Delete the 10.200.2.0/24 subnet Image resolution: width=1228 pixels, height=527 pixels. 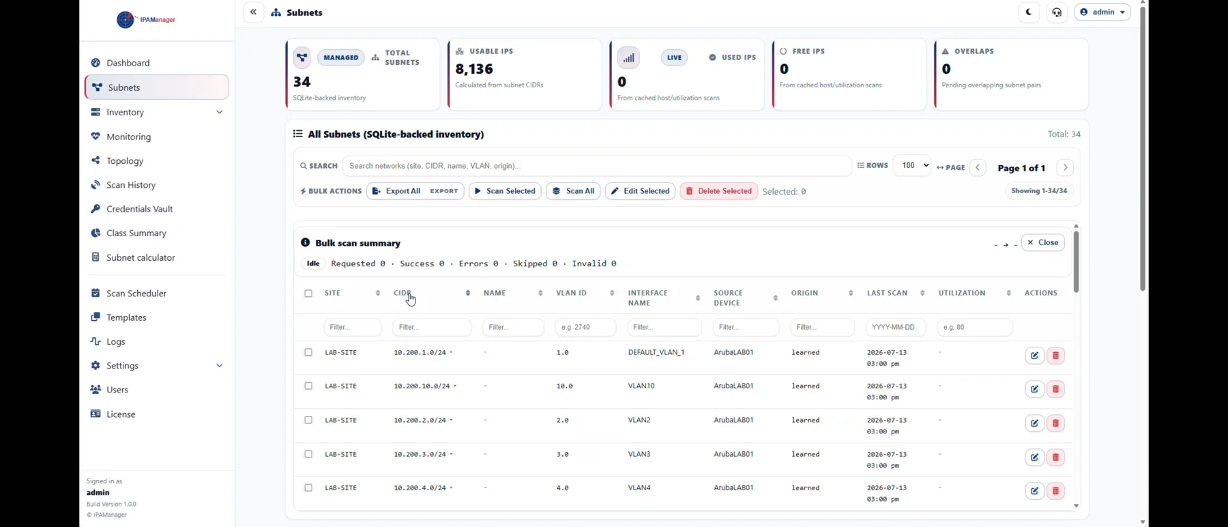1055,423
